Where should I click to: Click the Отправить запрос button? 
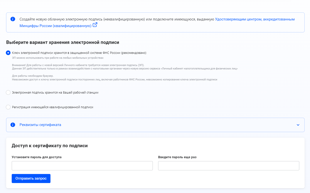(31, 178)
